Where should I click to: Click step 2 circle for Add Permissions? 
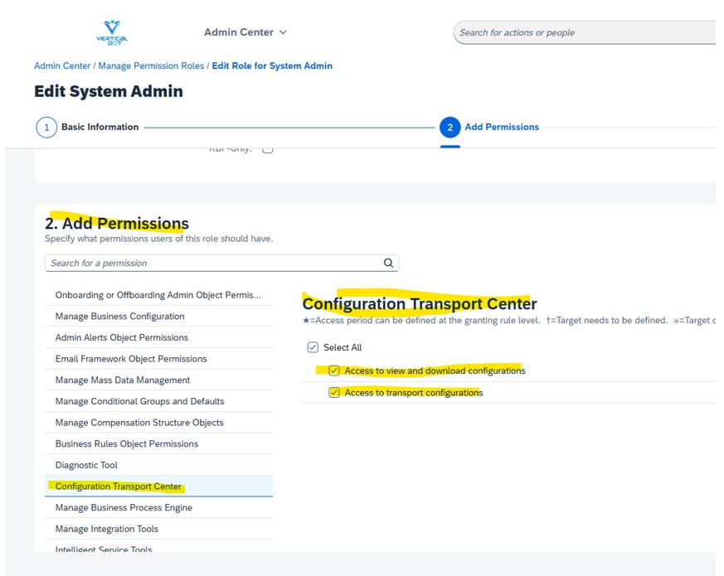tap(449, 128)
